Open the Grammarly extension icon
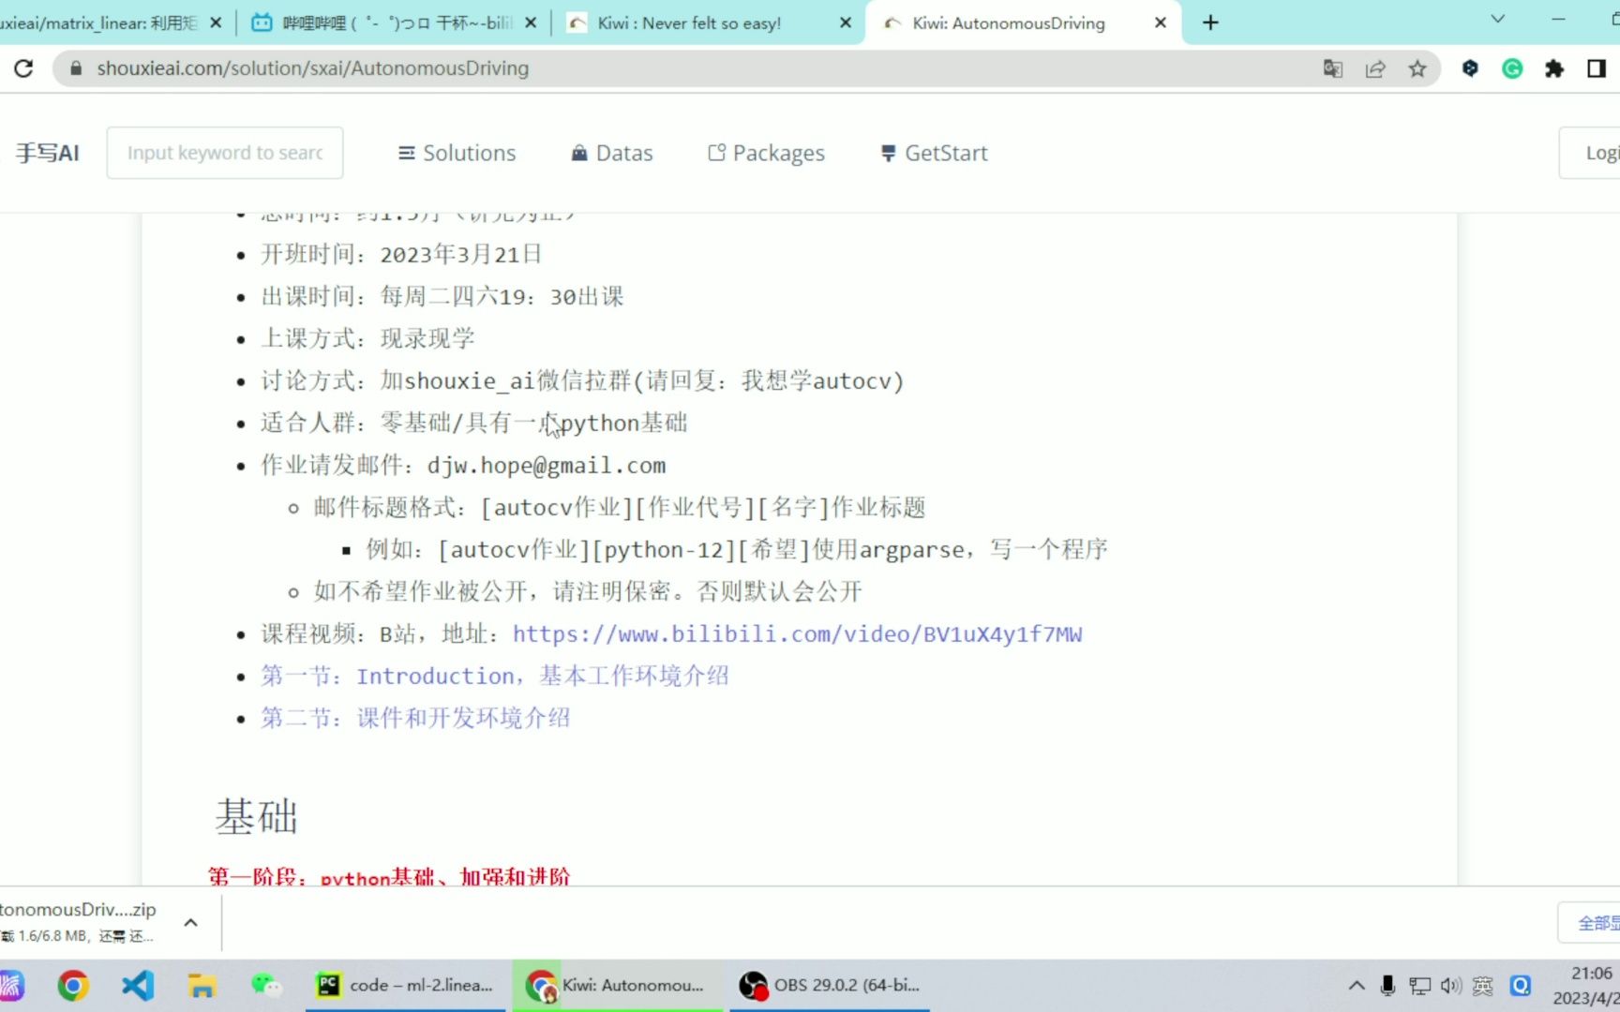 point(1512,68)
